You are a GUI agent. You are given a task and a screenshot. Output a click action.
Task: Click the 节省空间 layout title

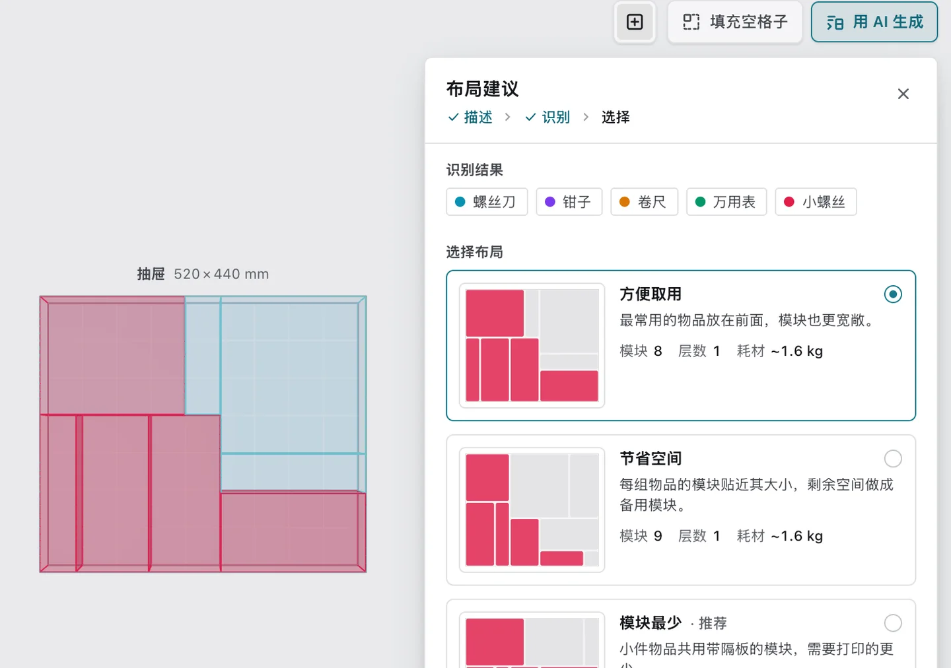651,459
